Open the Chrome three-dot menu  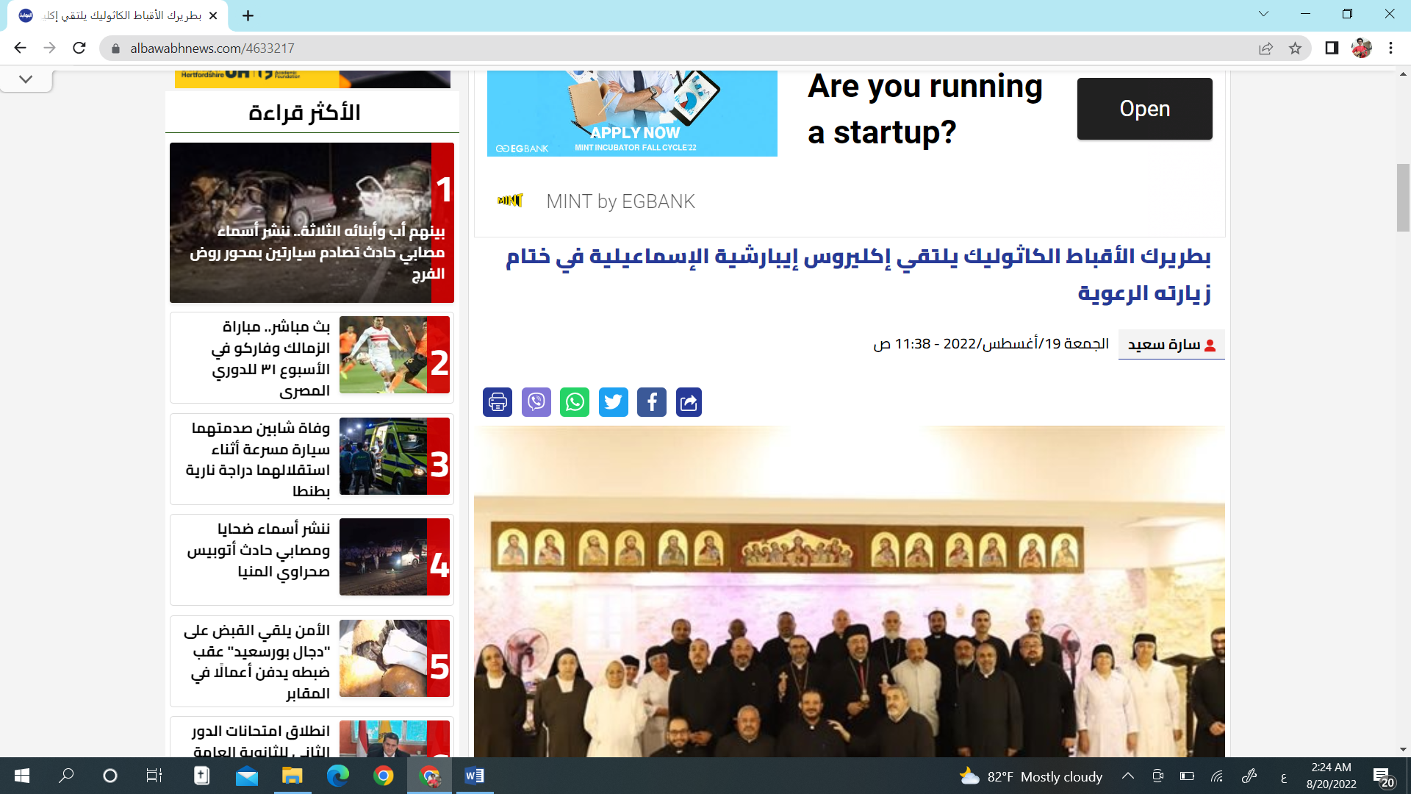1390,49
